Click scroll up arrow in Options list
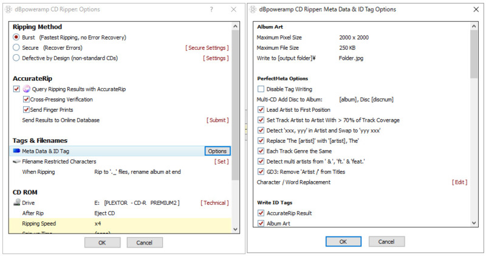This screenshot has width=486, height=256. [x=235, y=26]
